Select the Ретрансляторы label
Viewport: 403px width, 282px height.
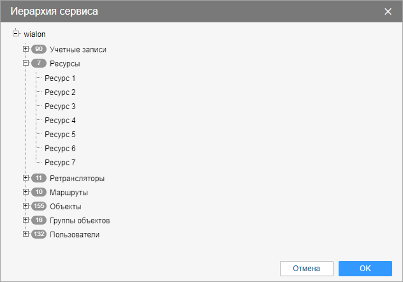coord(77,179)
